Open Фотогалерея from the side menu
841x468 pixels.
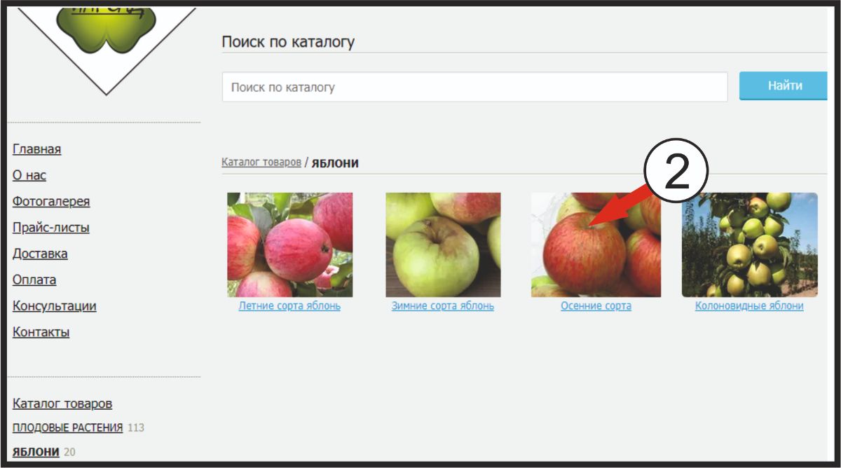tap(51, 202)
